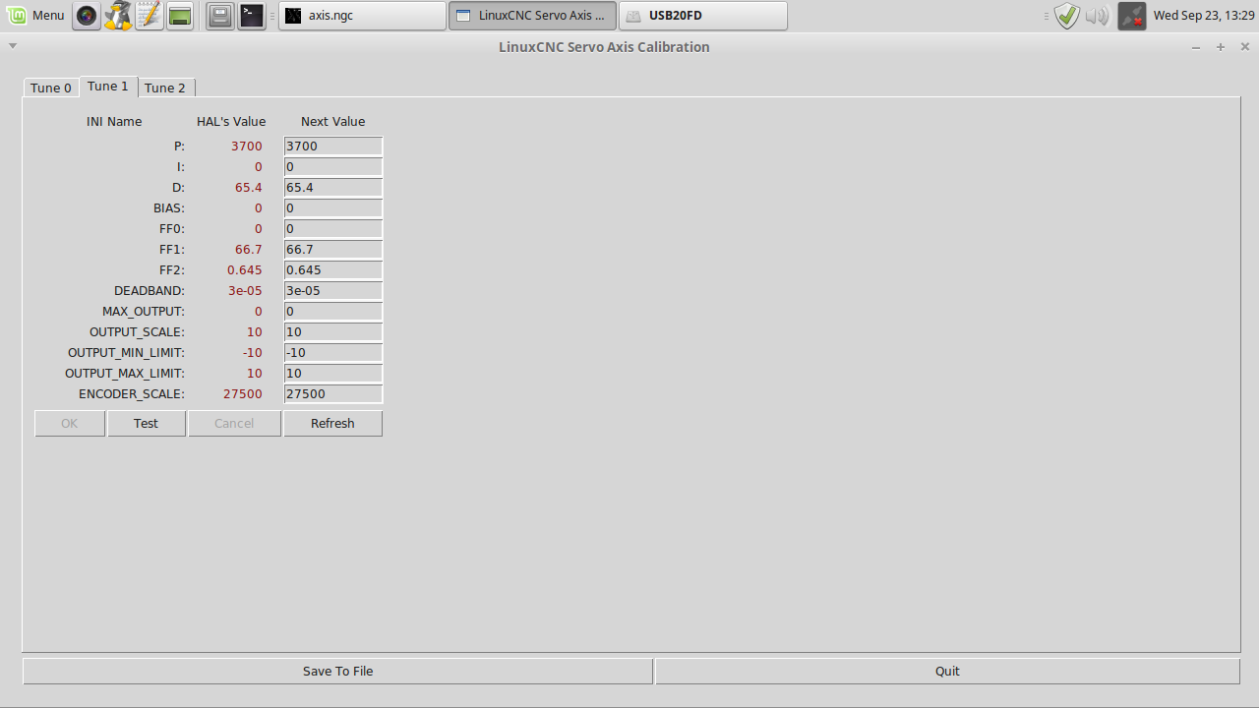This screenshot has width=1259, height=708.
Task: Open the clock showing Wed Sep 23
Action: pos(1204,16)
